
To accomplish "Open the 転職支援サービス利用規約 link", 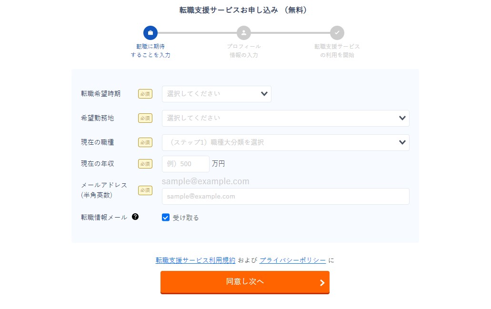I will pos(195,260).
